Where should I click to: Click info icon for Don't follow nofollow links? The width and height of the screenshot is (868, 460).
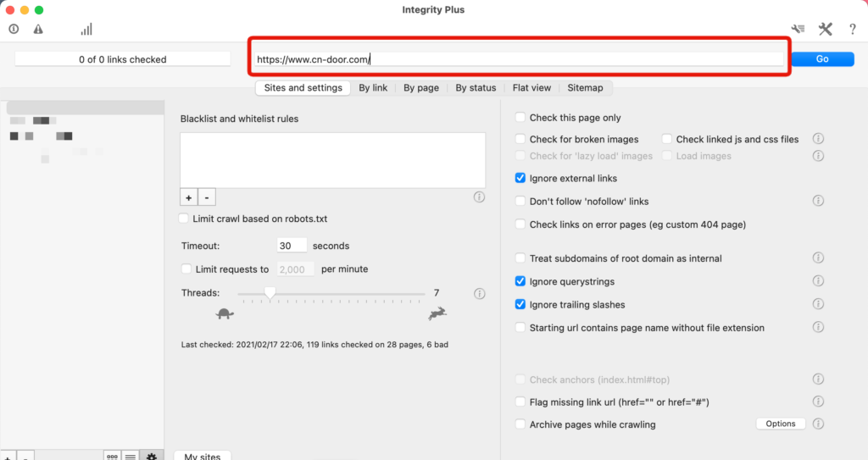[x=818, y=201]
